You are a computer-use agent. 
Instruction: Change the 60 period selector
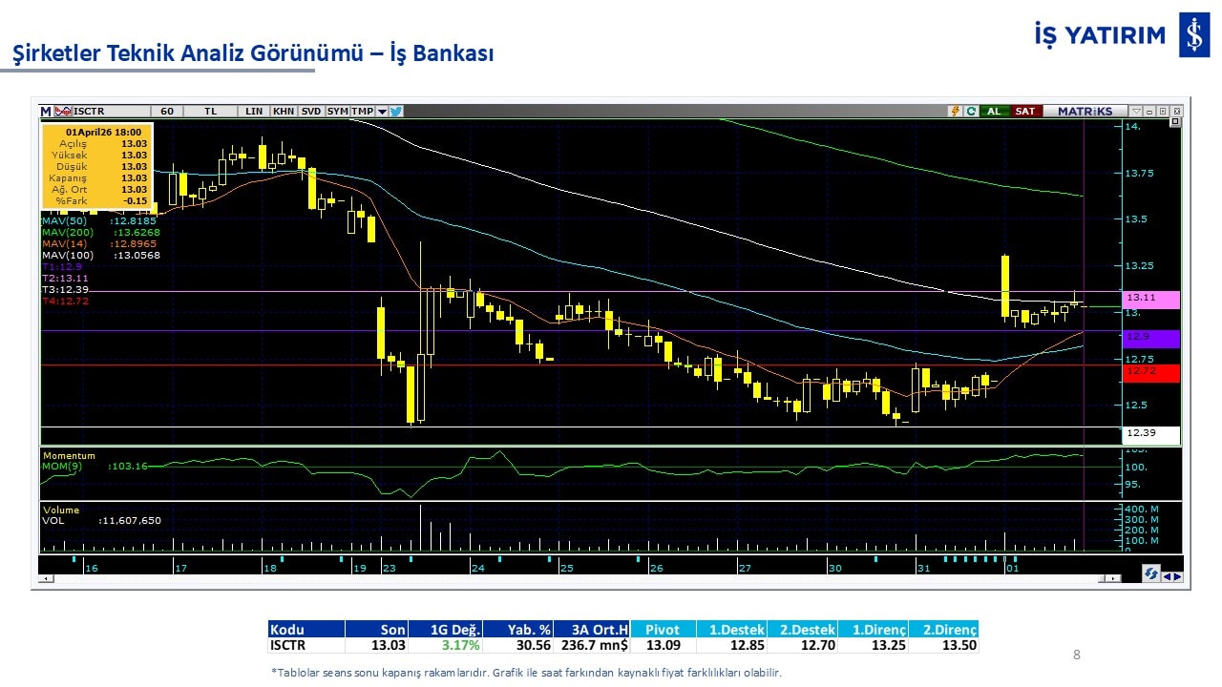[x=167, y=112]
